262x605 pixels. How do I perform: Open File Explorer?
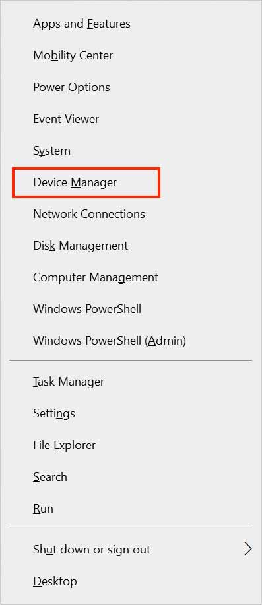click(x=131, y=445)
